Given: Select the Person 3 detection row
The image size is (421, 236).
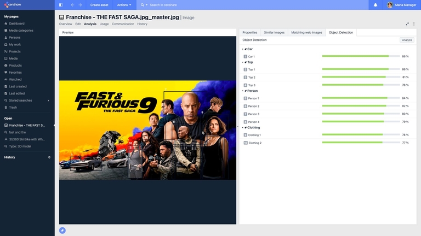Looking at the screenshot, I should coord(328,114).
